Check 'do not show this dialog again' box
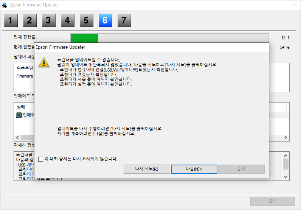301x210 pixels. [40, 159]
